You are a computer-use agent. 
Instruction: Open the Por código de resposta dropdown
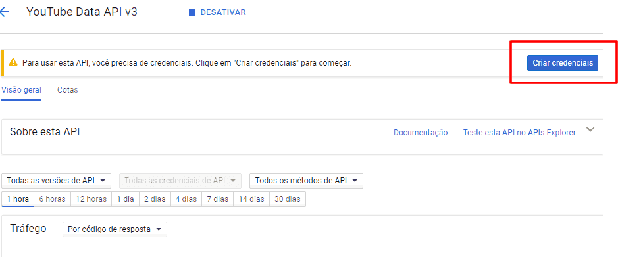[115, 229]
